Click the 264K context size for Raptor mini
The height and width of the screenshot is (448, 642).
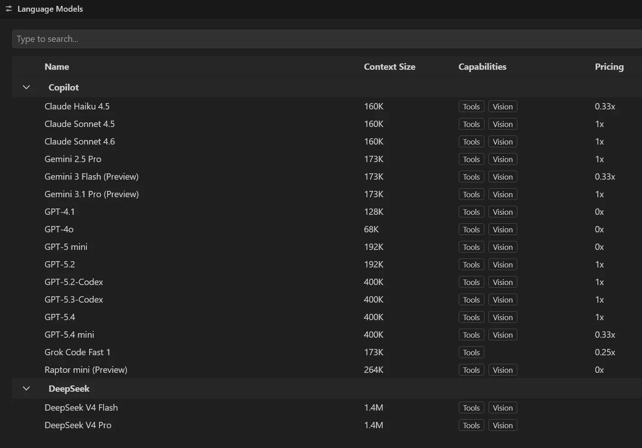tap(374, 370)
